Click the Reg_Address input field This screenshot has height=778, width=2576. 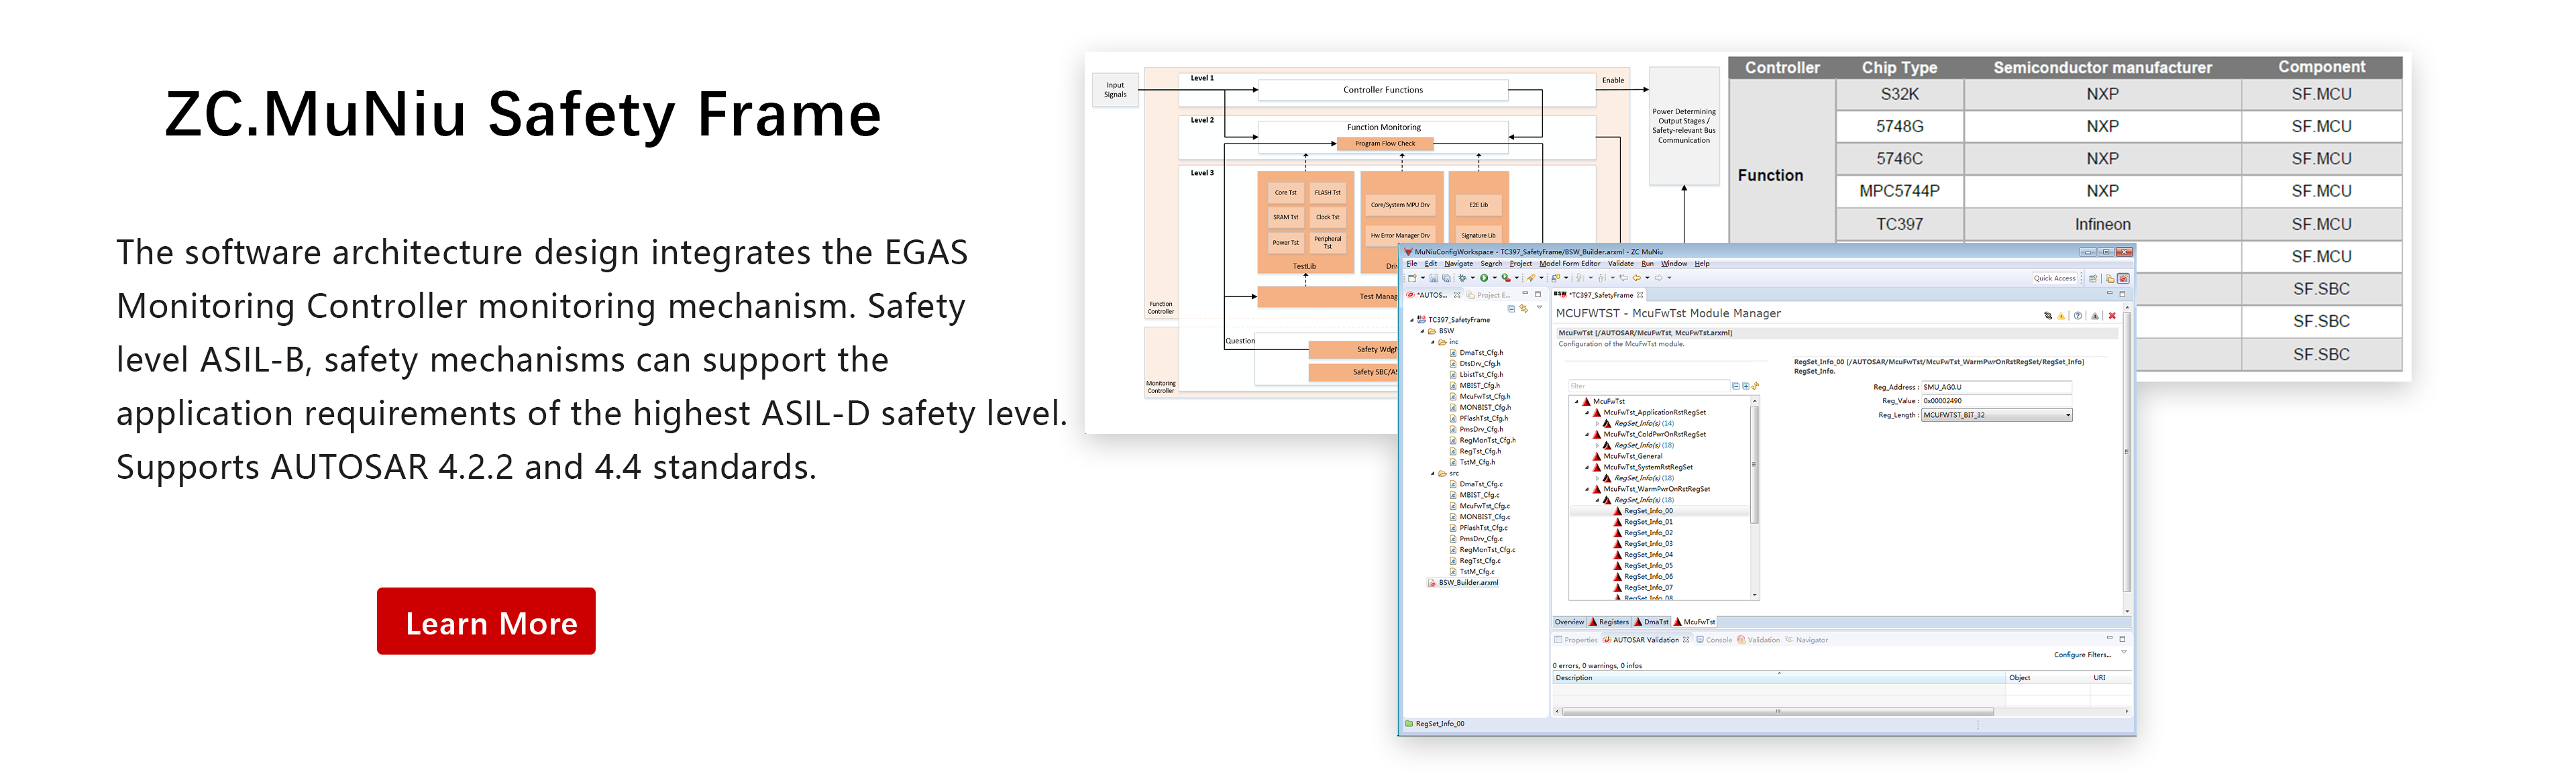tap(1996, 387)
